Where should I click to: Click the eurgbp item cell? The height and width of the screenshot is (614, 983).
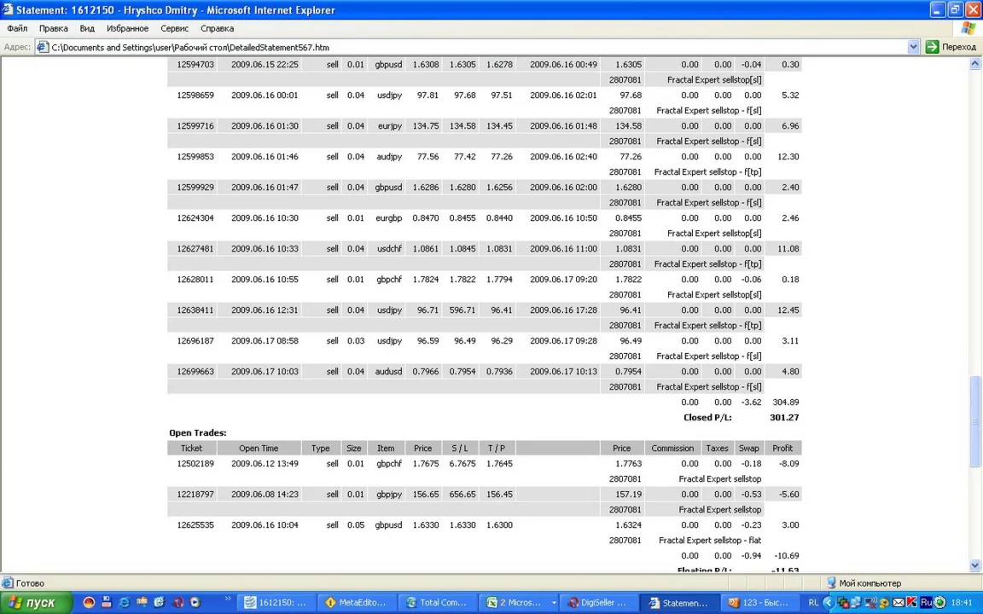[x=389, y=217]
